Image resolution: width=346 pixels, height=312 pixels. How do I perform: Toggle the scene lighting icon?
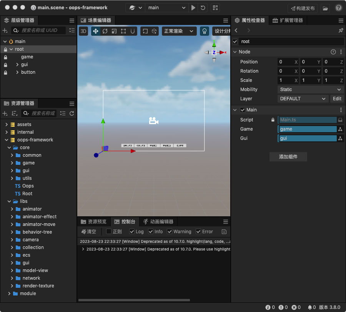click(x=205, y=31)
